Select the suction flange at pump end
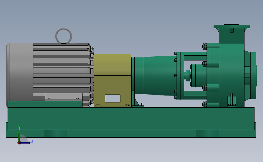263x162 pixels. pos(253,76)
